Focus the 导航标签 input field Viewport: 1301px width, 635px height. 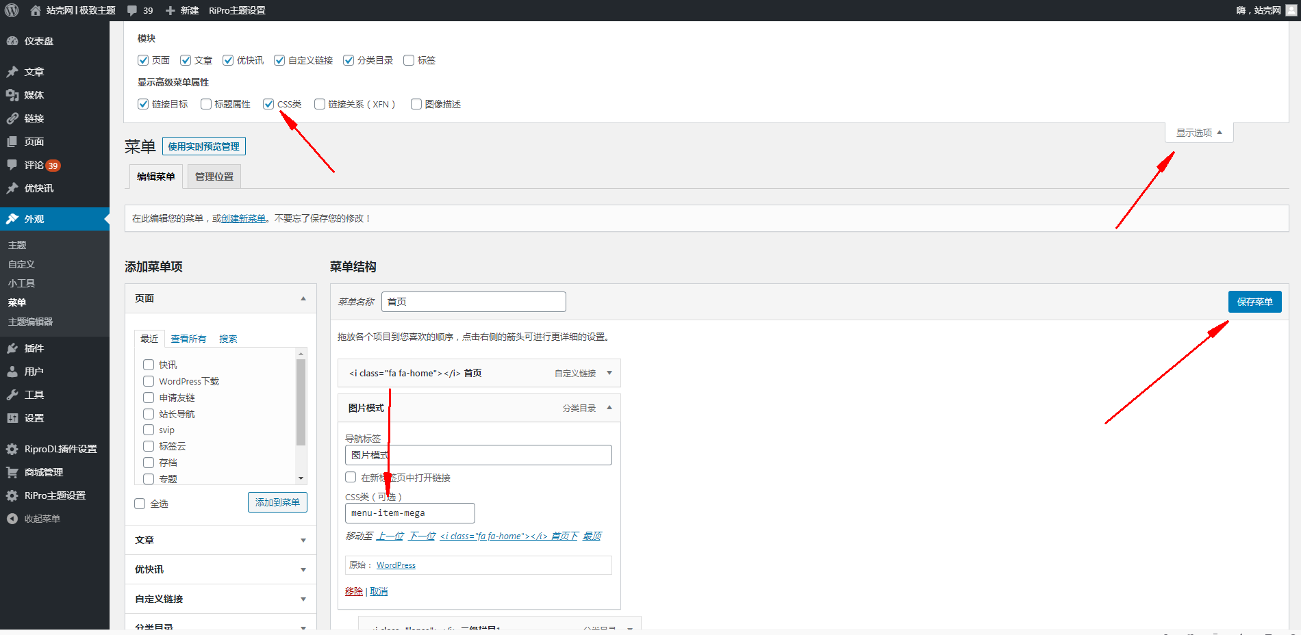click(479, 455)
